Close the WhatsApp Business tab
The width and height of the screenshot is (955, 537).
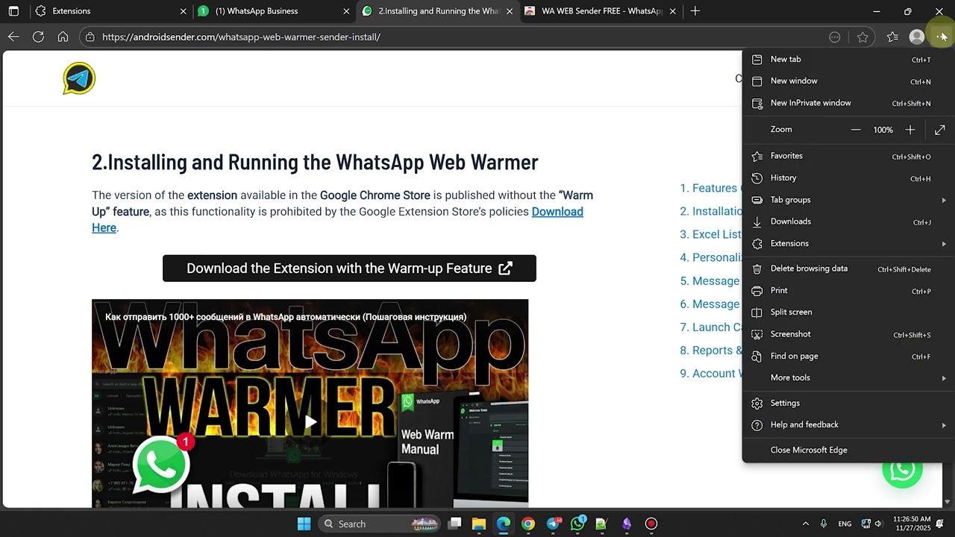coord(346,11)
